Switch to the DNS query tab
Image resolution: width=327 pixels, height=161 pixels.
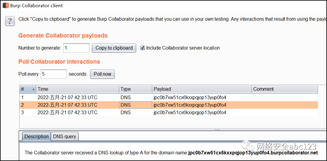pos(65,137)
